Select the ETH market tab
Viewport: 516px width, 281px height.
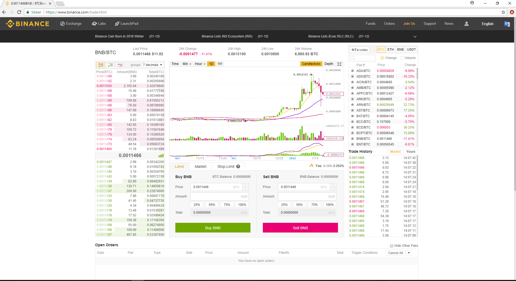pos(391,50)
